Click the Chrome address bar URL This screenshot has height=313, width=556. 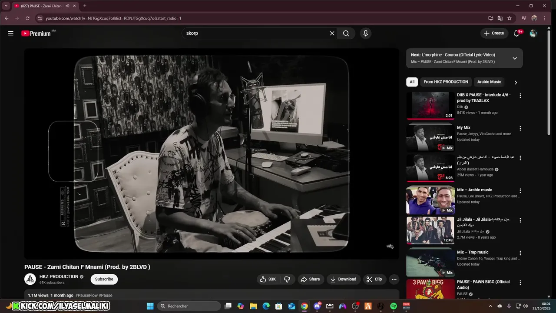113,18
